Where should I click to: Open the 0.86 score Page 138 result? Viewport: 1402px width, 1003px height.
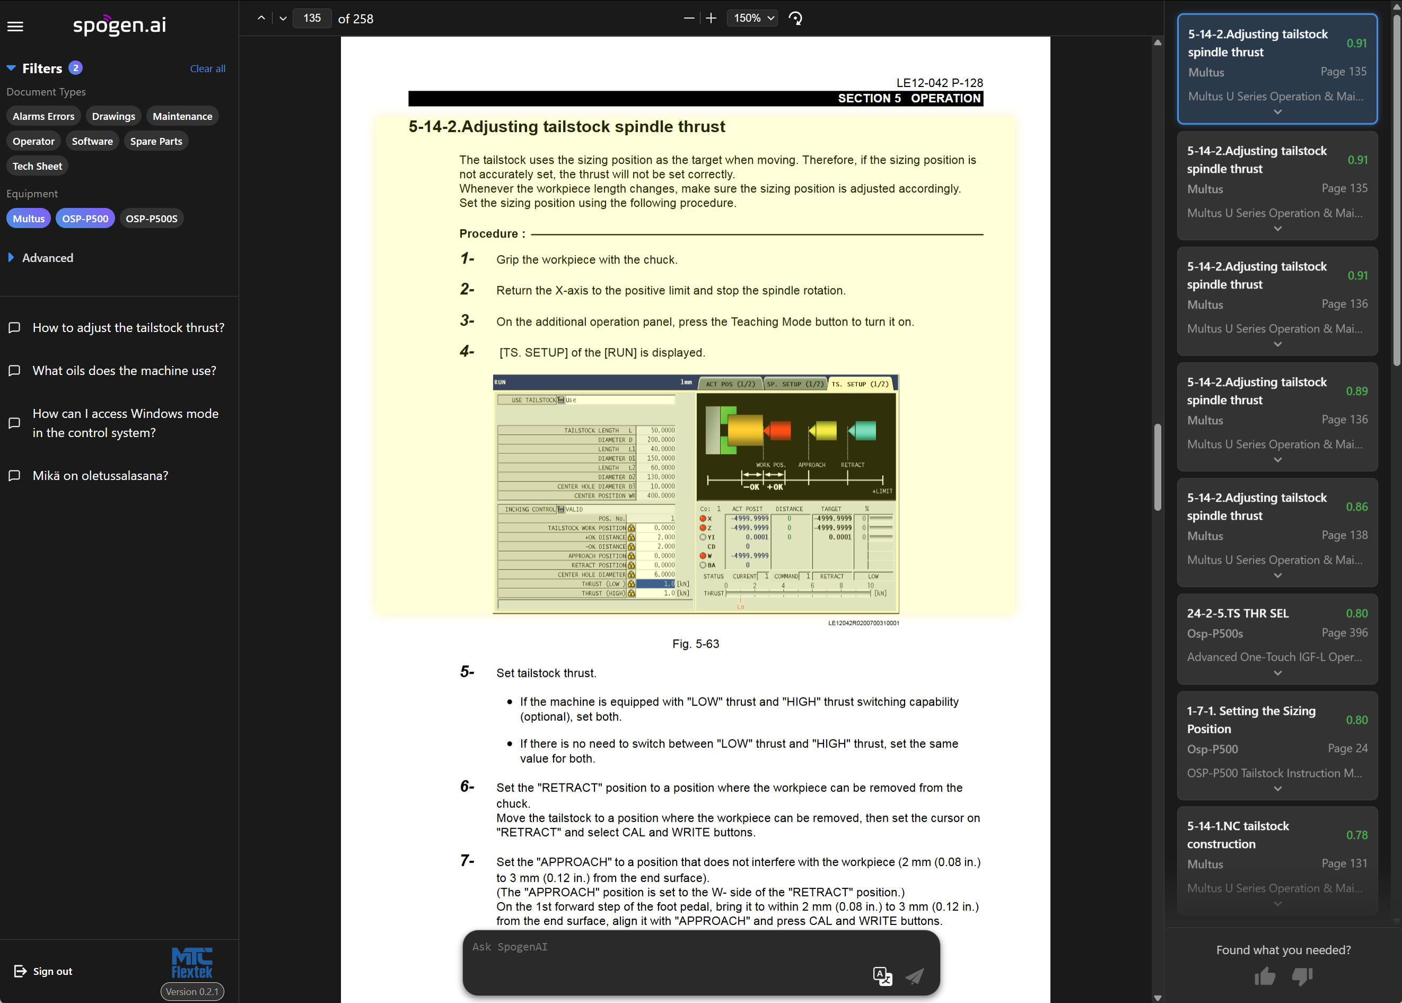click(1277, 533)
